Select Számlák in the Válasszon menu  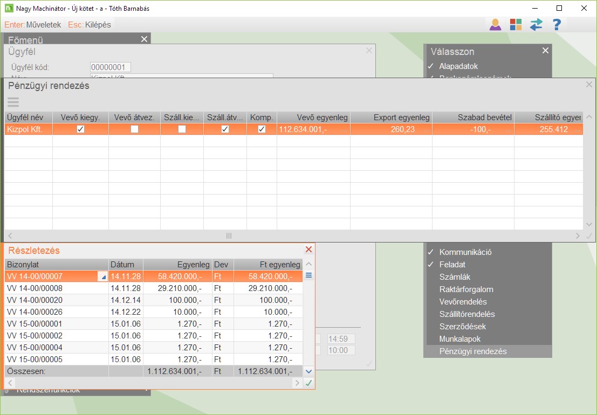point(455,277)
